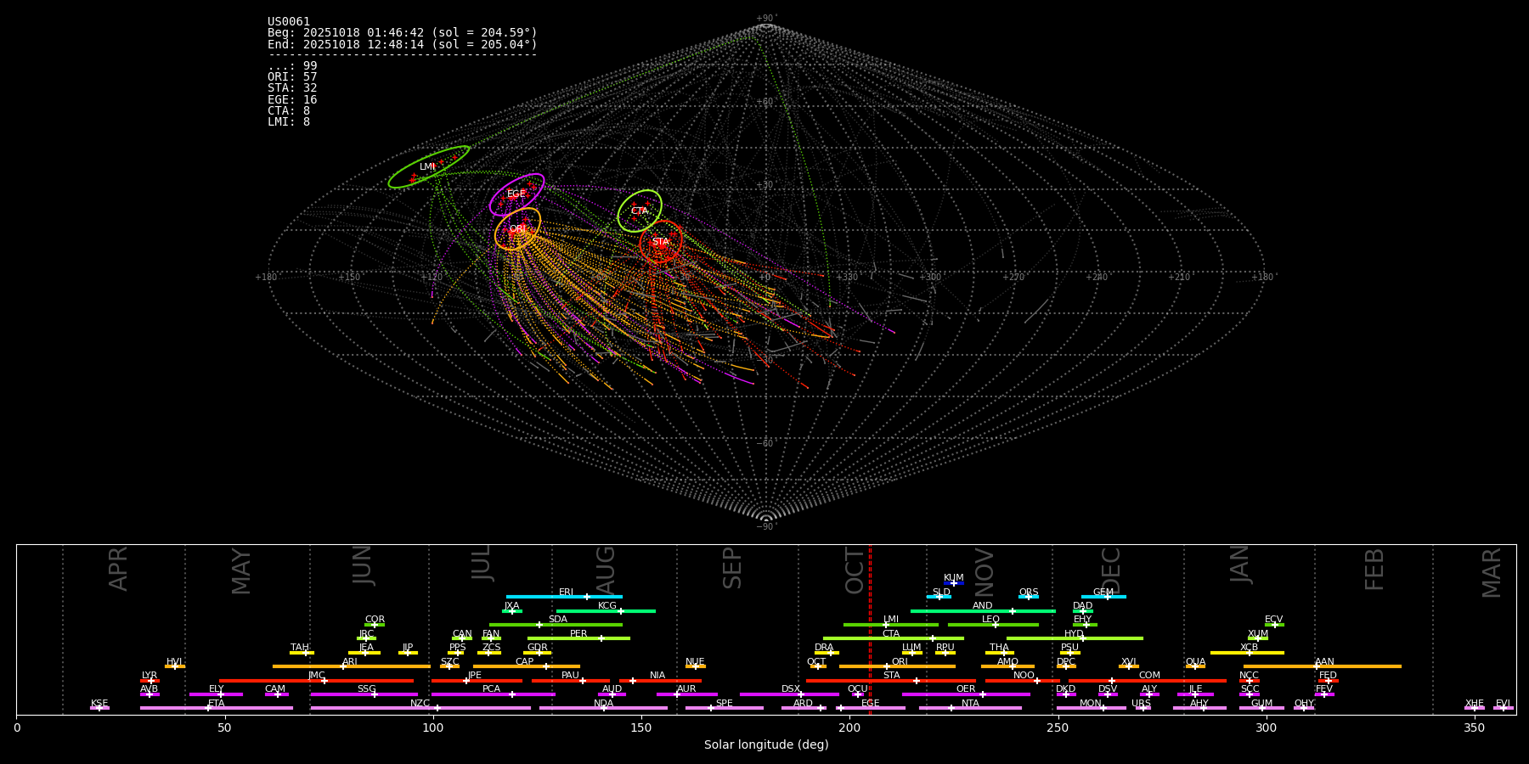Click the KUM shower bar in timeline
The height and width of the screenshot is (764, 1529).
click(954, 583)
